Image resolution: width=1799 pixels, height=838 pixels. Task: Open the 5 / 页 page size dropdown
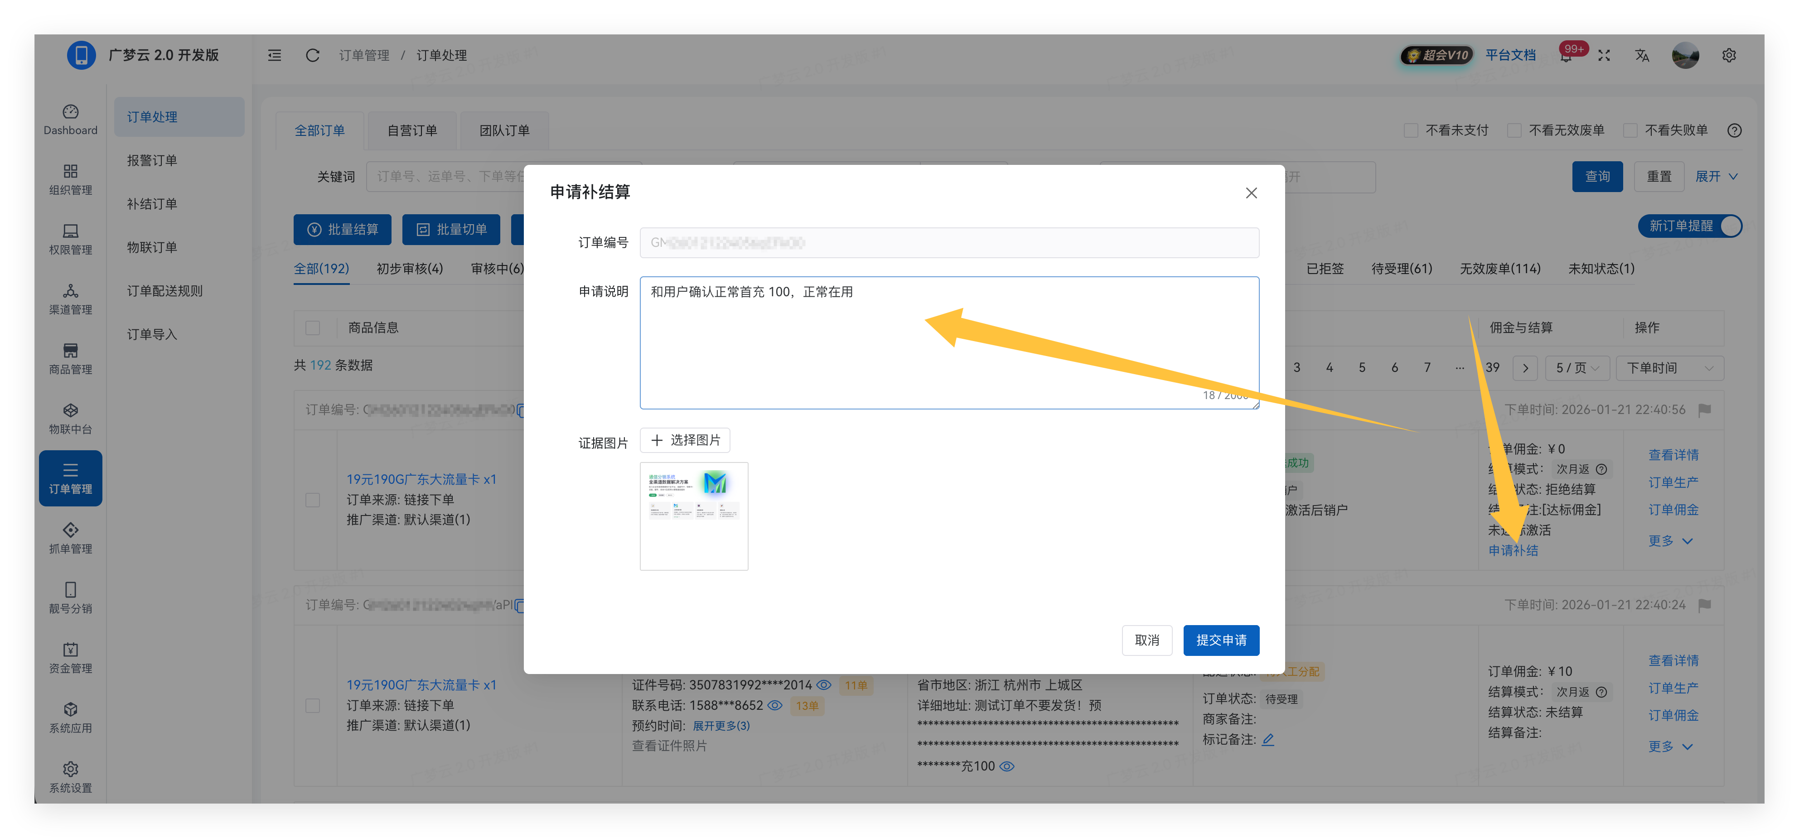tap(1577, 368)
